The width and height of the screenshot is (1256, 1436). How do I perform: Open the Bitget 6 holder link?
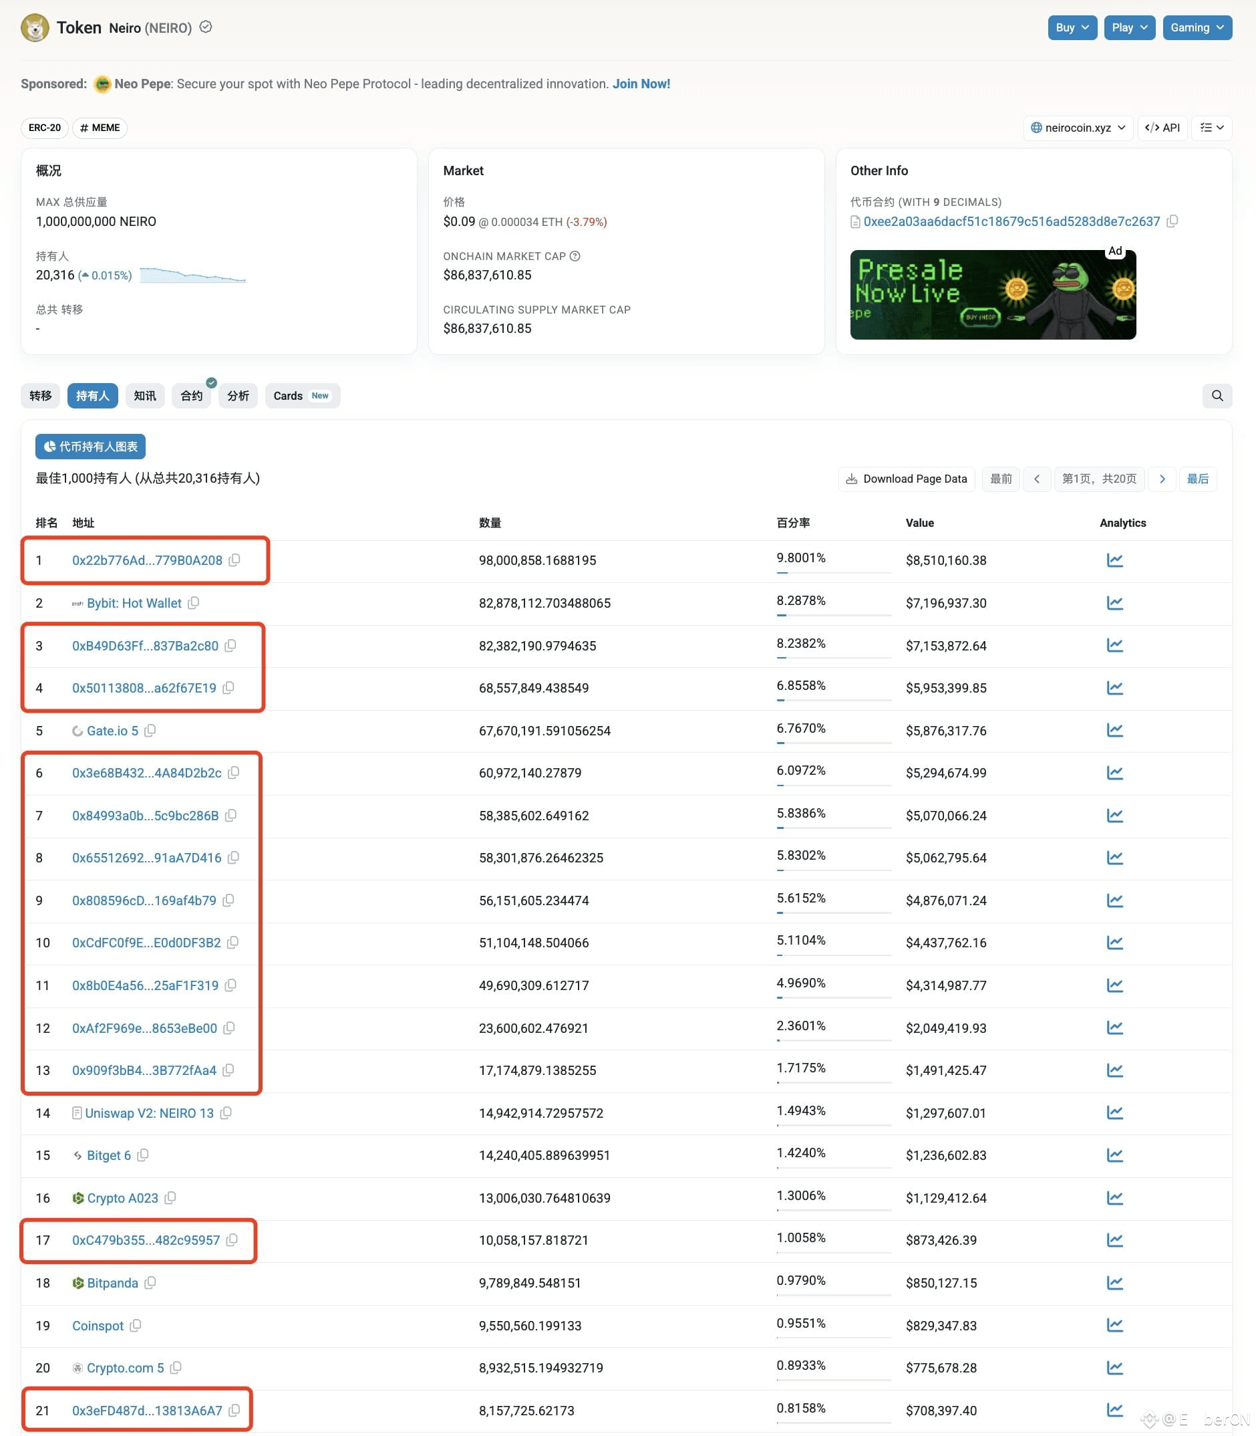(x=109, y=1155)
